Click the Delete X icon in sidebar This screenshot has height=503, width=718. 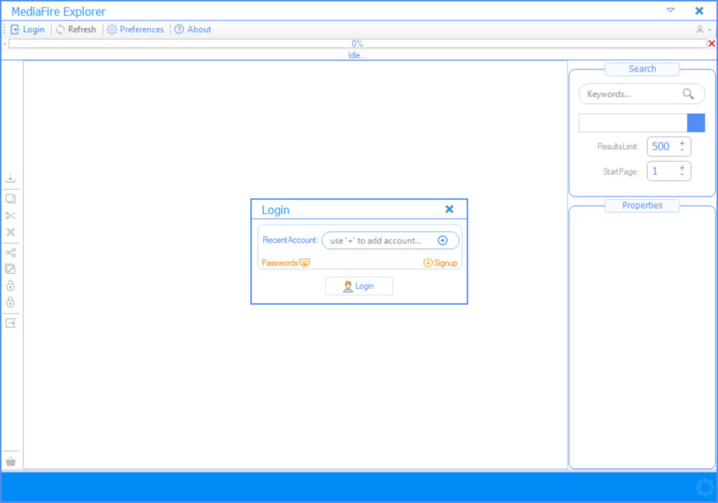(11, 232)
